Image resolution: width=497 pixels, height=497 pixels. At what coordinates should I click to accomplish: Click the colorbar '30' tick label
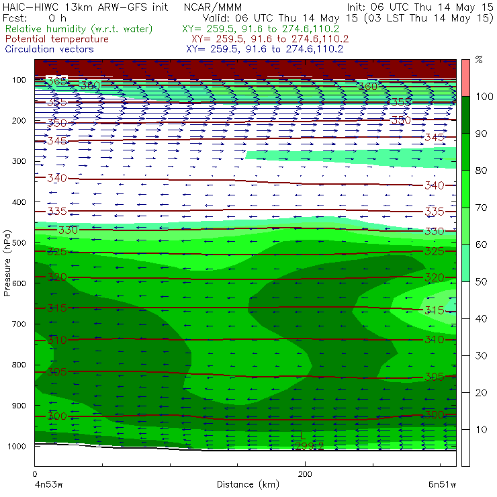[481, 355]
